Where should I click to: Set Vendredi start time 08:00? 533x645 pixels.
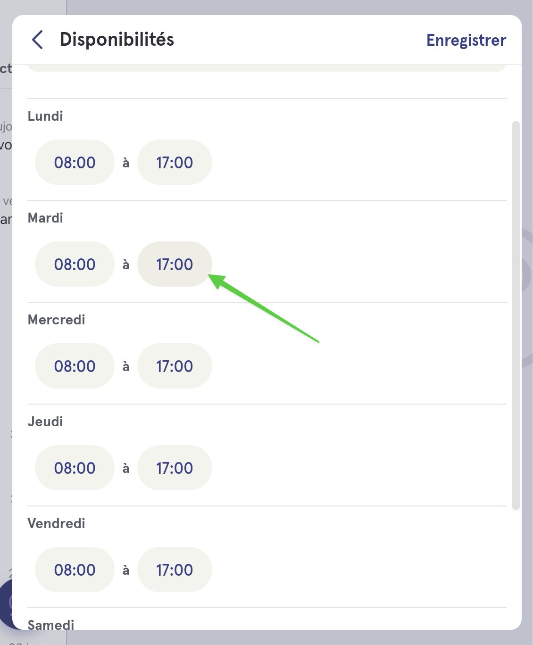75,570
